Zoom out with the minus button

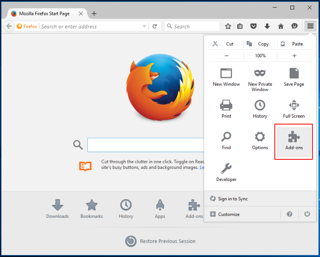[x=226, y=56]
